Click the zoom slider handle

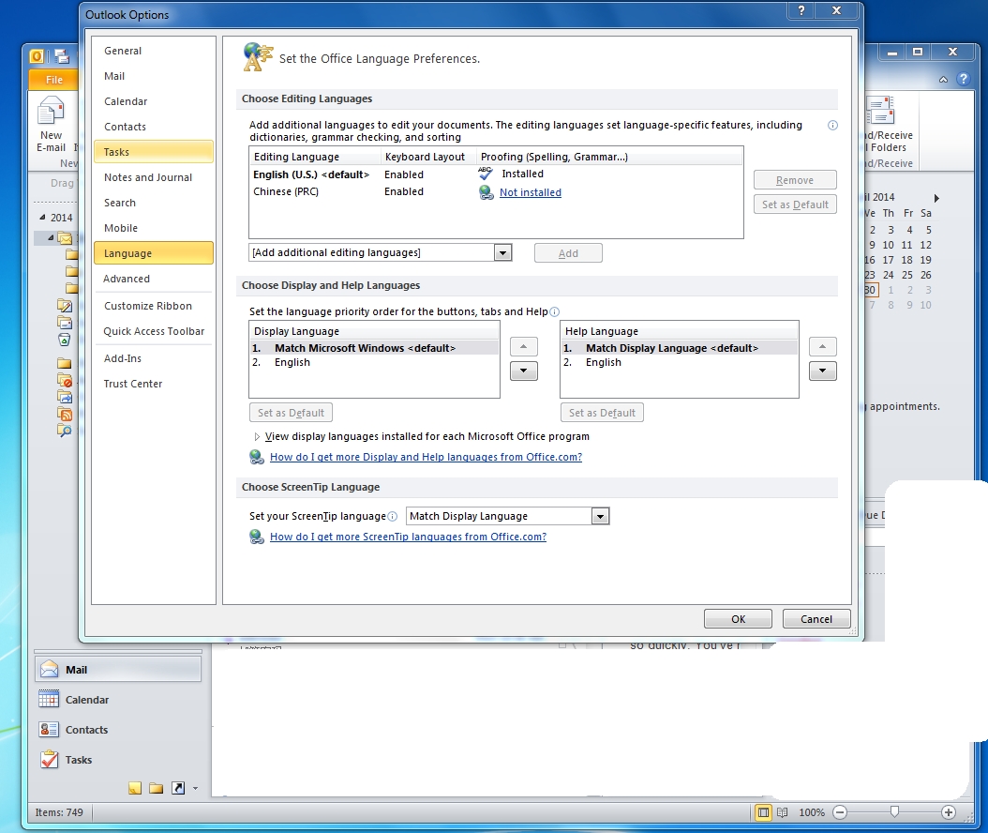tap(894, 812)
